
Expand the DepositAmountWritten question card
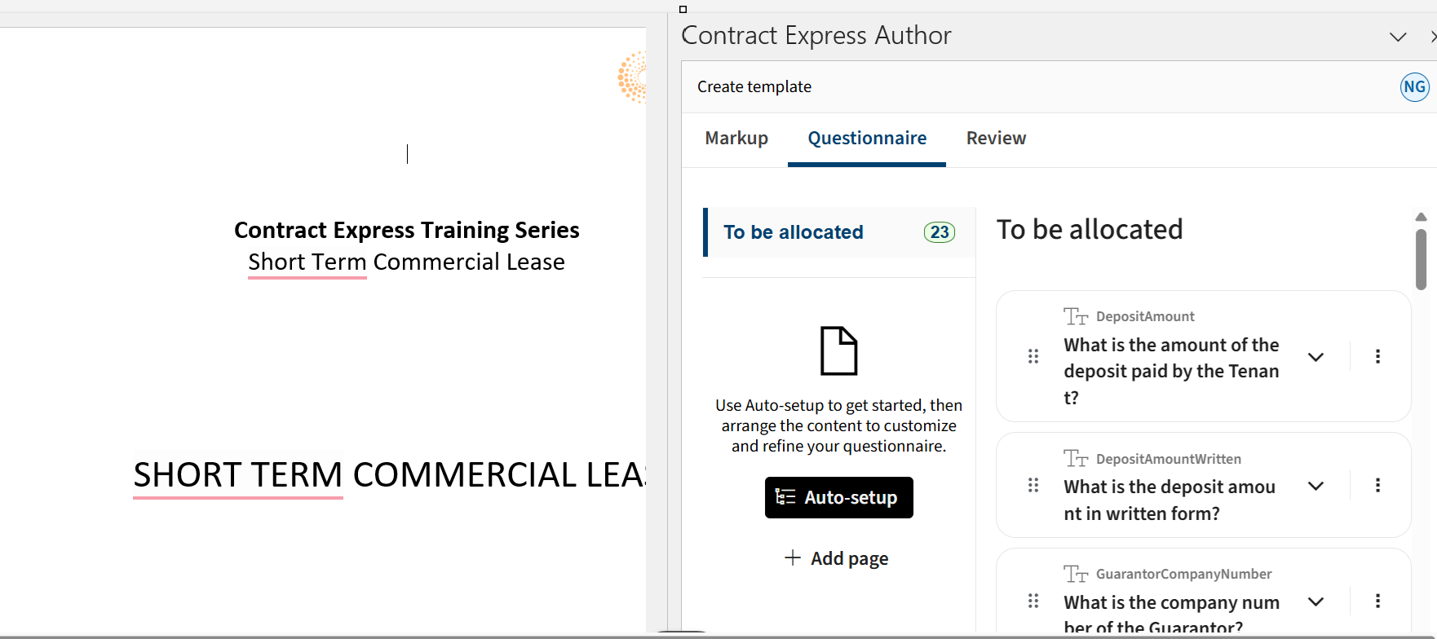point(1315,486)
